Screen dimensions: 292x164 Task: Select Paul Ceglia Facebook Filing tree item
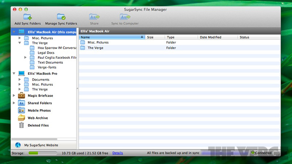(x=57, y=58)
